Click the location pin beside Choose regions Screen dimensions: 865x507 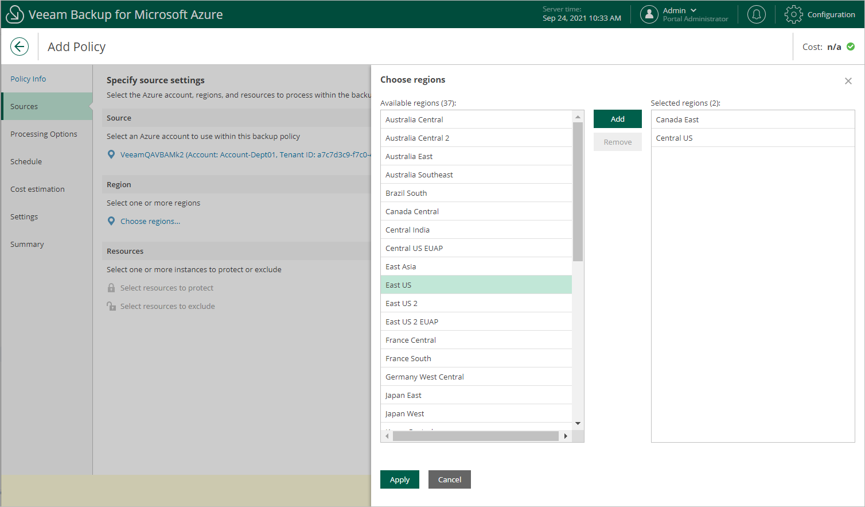point(111,221)
